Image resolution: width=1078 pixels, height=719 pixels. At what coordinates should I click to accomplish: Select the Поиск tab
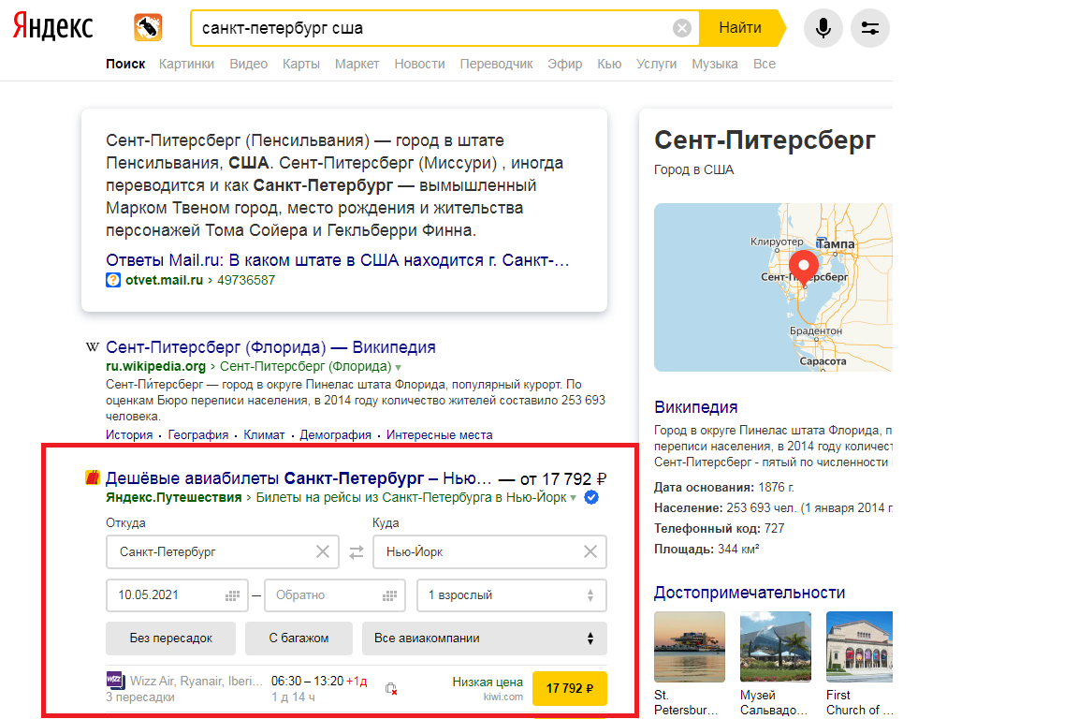125,64
